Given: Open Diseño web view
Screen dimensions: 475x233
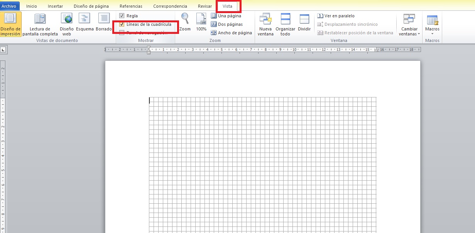Looking at the screenshot, I should pos(66,24).
